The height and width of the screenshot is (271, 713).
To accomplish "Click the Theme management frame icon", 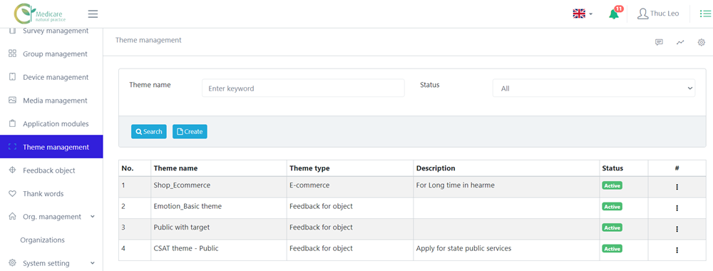I will tap(13, 147).
